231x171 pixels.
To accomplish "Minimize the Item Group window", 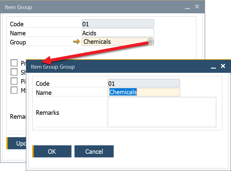I will [187, 7].
